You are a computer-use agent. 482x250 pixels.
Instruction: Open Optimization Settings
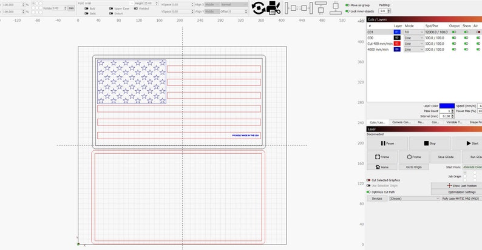tap(457, 192)
